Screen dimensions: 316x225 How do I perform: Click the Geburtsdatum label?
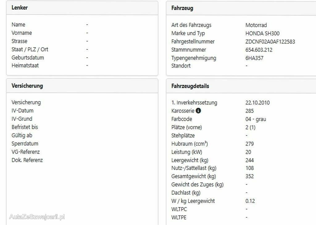pos(28,58)
